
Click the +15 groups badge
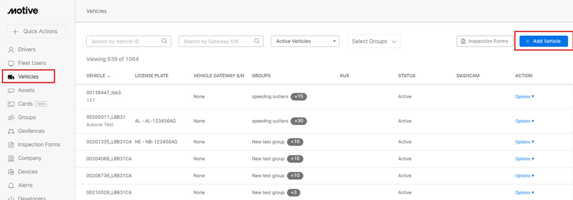(299, 96)
